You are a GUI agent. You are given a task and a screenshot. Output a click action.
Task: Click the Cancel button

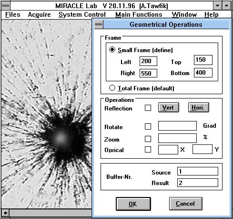pyautogui.click(x=186, y=204)
